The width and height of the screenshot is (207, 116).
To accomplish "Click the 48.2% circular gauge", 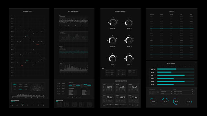I will [165, 101].
